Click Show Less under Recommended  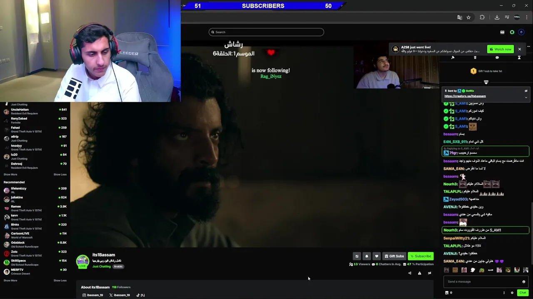[x=60, y=280]
